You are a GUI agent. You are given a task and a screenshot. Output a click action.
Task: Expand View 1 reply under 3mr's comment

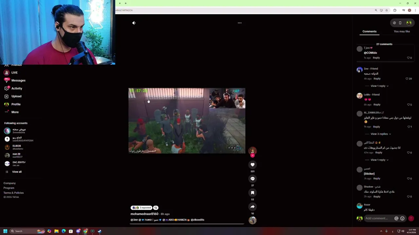[x=379, y=86]
